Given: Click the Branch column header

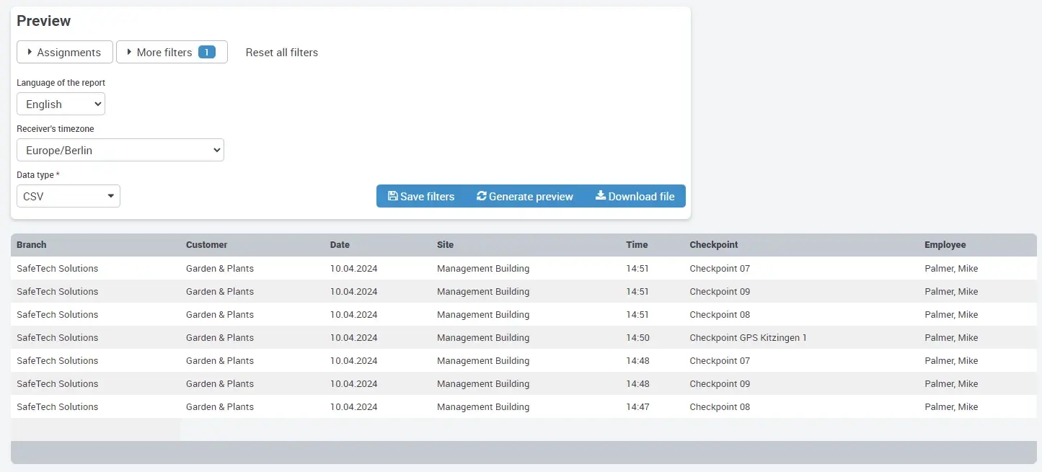Looking at the screenshot, I should (32, 245).
